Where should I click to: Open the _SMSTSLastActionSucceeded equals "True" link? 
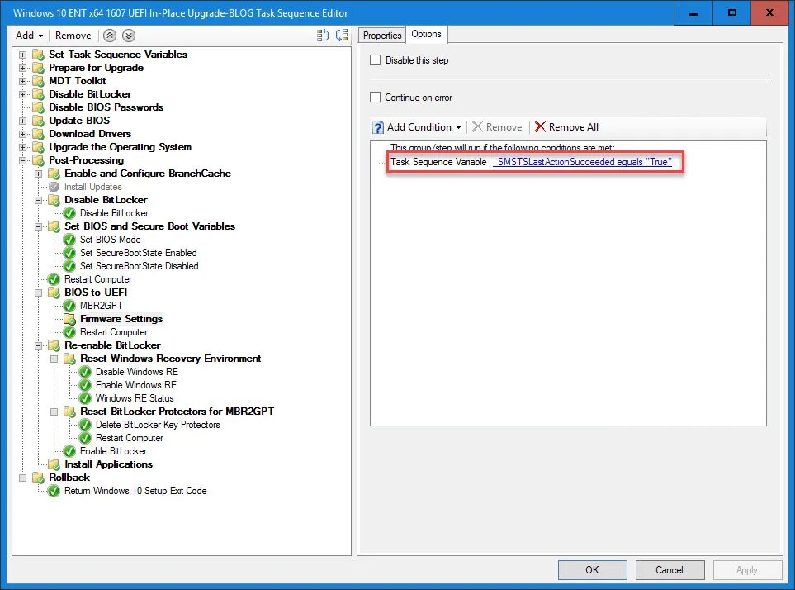[x=583, y=162]
